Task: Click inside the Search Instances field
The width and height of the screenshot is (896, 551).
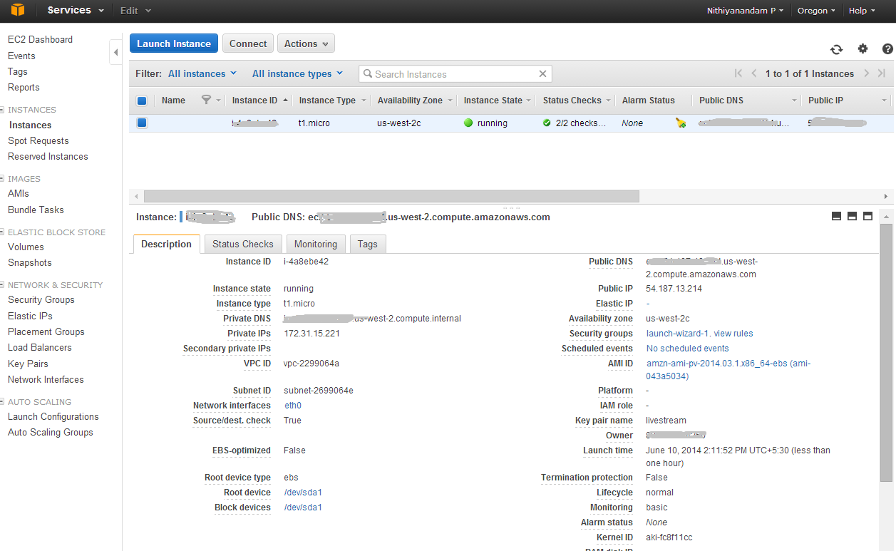Action: click(x=455, y=73)
